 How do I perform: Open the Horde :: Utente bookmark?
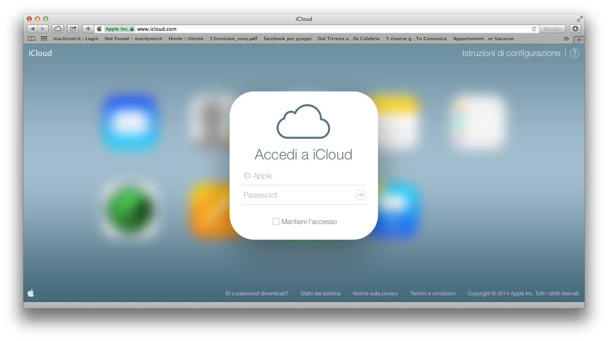click(186, 39)
